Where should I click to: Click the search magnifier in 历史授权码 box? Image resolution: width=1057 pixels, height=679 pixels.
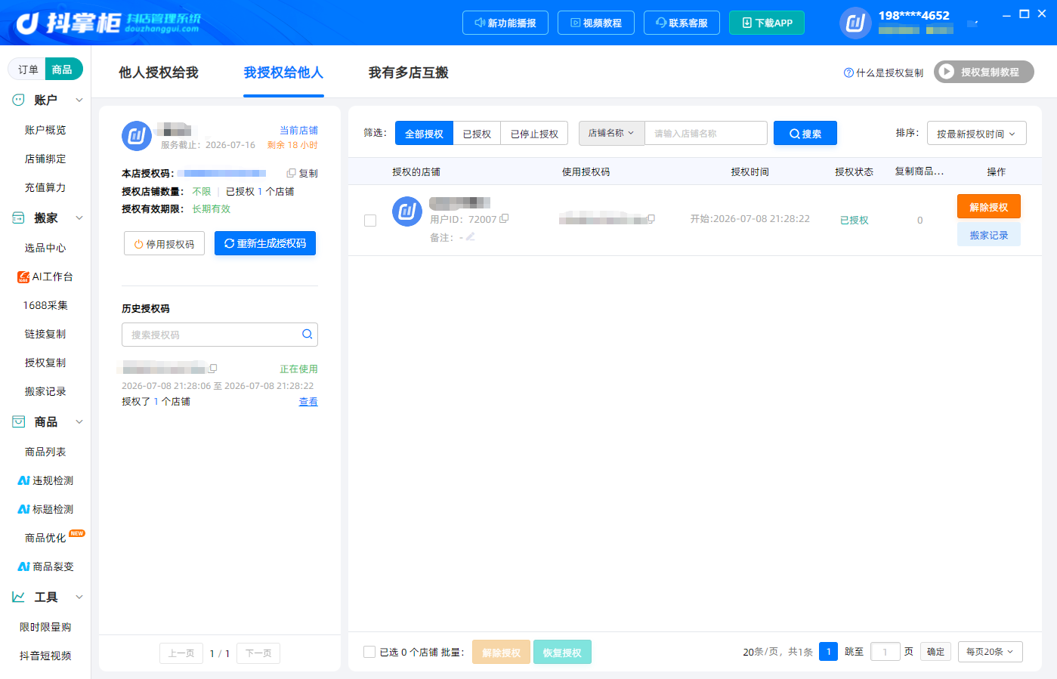point(307,335)
